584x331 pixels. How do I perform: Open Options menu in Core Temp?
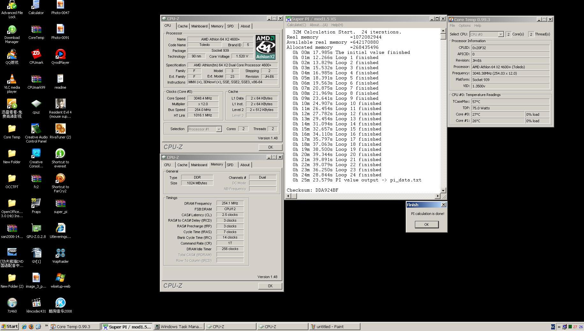[464, 26]
